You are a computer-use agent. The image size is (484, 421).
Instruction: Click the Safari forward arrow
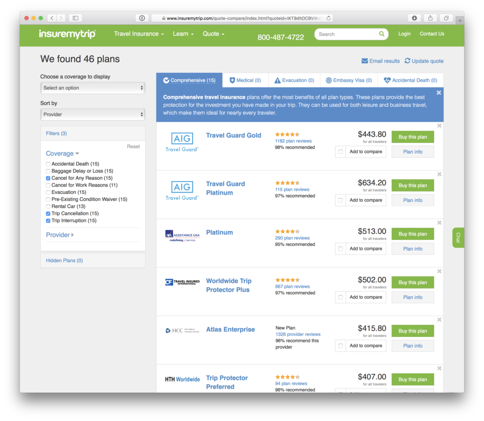61,18
